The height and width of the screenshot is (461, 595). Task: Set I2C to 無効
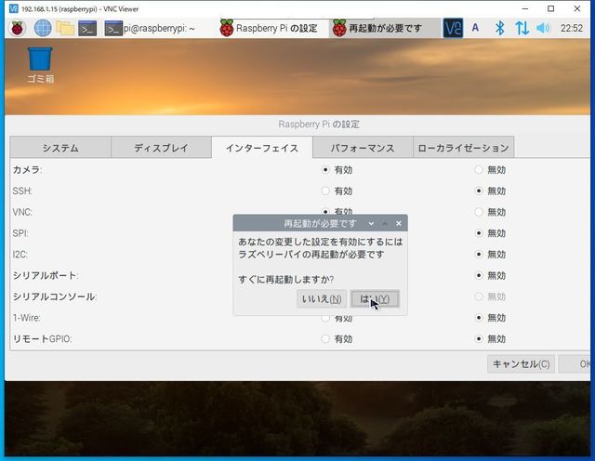[x=479, y=255]
